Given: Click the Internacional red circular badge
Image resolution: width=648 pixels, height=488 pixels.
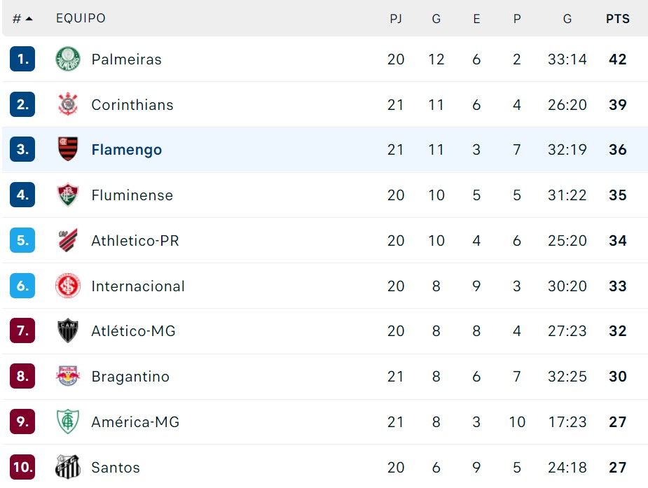Looking at the screenshot, I should click(x=68, y=286).
